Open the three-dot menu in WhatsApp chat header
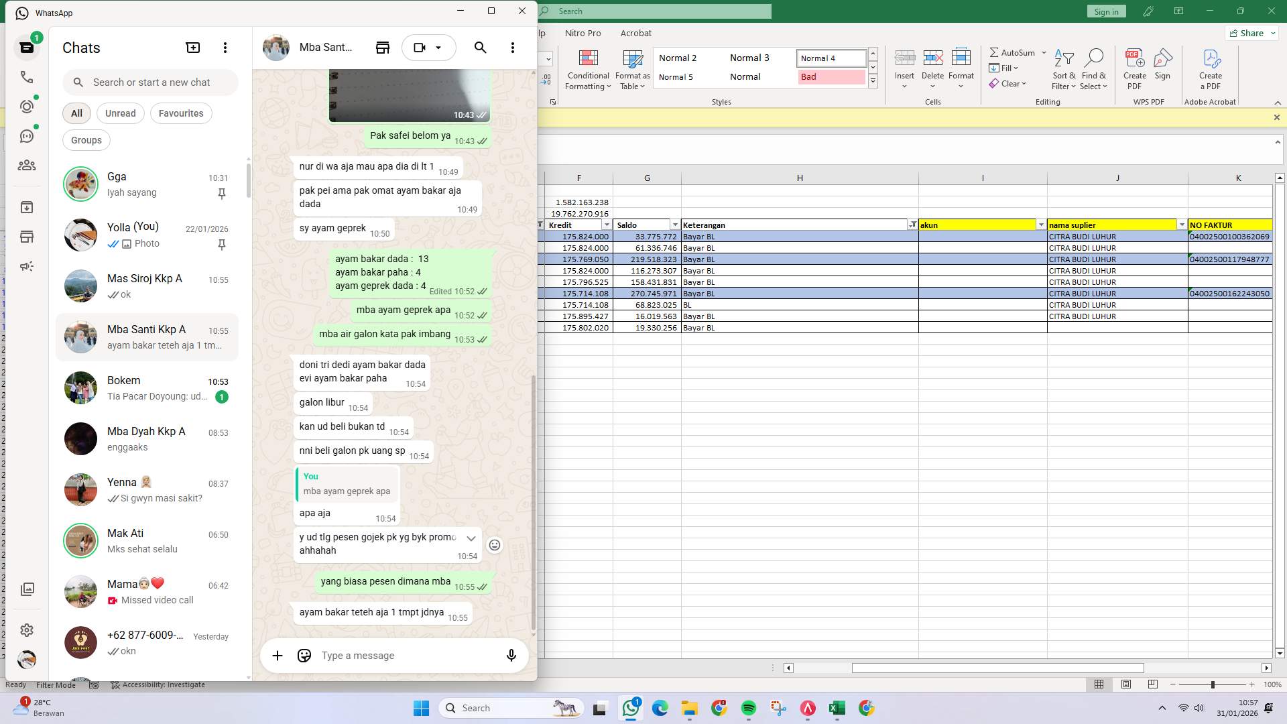This screenshot has width=1287, height=724. (513, 48)
